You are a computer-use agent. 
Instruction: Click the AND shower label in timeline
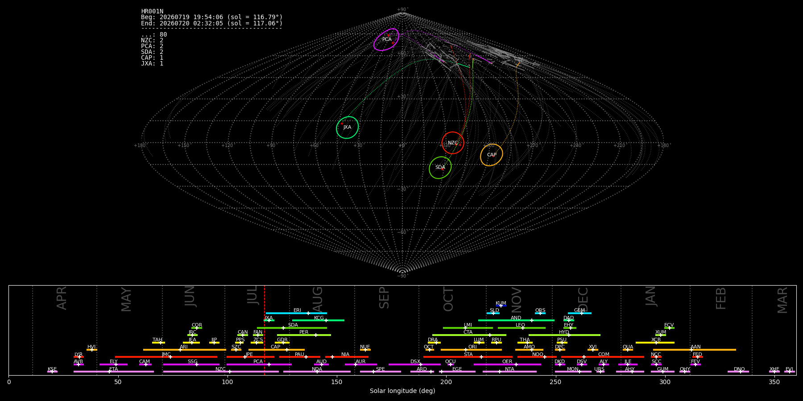(516, 318)
